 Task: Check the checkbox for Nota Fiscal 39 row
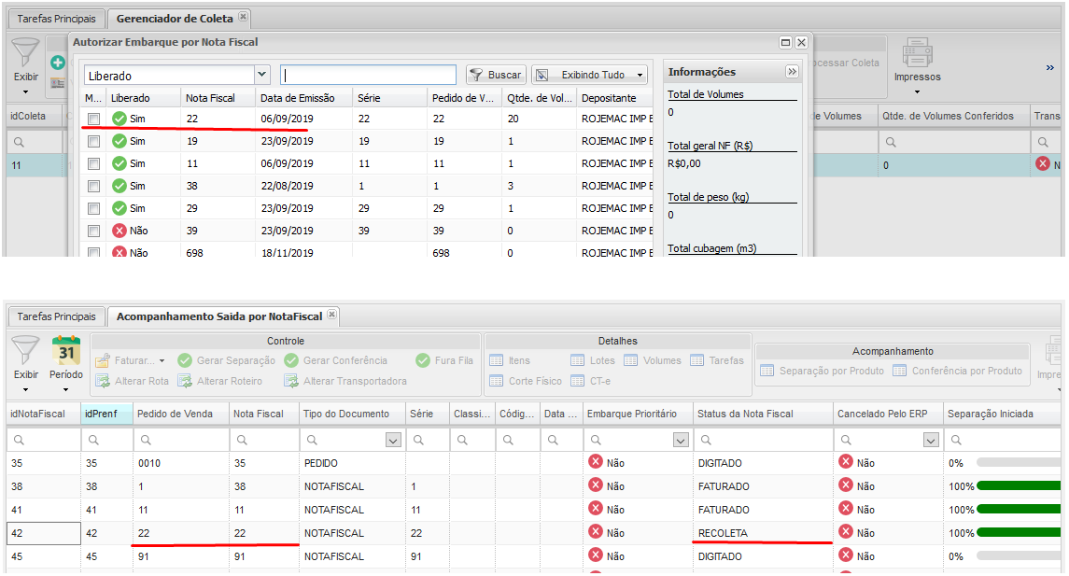click(93, 232)
